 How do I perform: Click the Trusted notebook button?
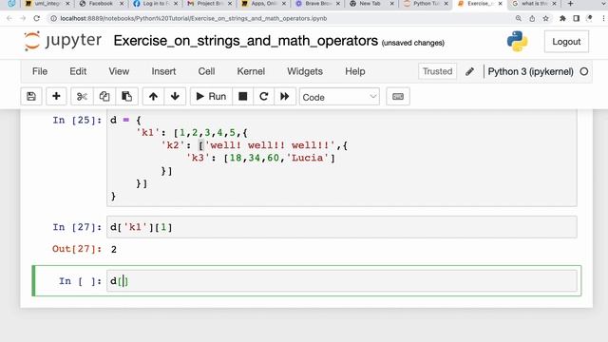437,71
